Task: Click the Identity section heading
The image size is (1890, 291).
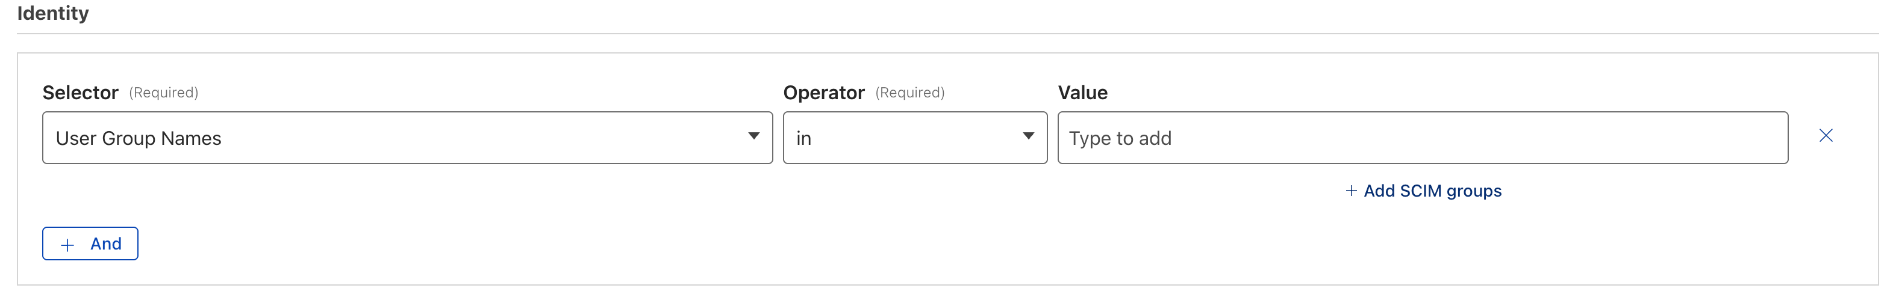Action: [x=53, y=13]
